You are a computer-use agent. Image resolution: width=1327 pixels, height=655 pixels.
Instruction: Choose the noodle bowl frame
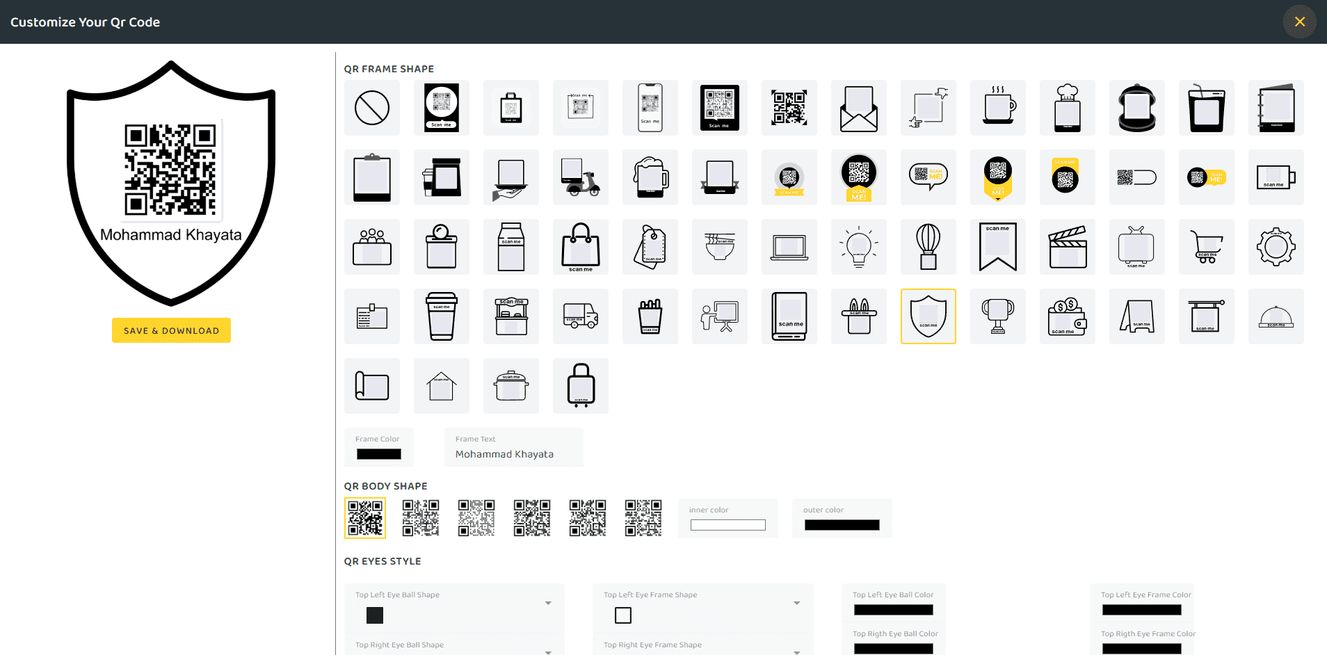point(720,247)
